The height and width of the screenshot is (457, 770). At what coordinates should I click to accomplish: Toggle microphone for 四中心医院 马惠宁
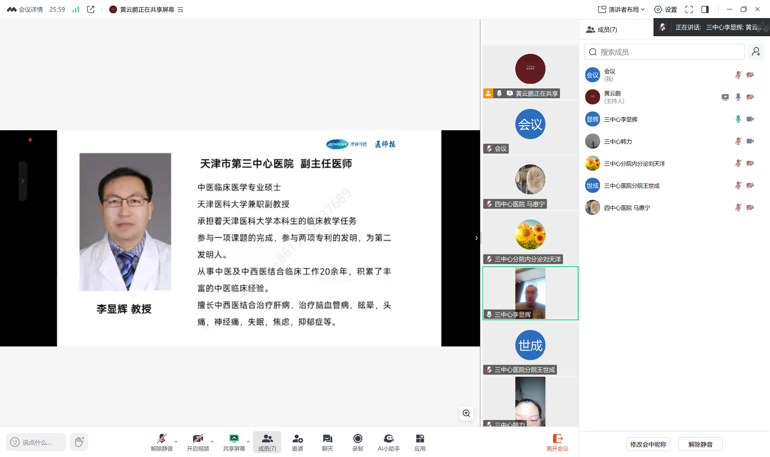pos(738,207)
